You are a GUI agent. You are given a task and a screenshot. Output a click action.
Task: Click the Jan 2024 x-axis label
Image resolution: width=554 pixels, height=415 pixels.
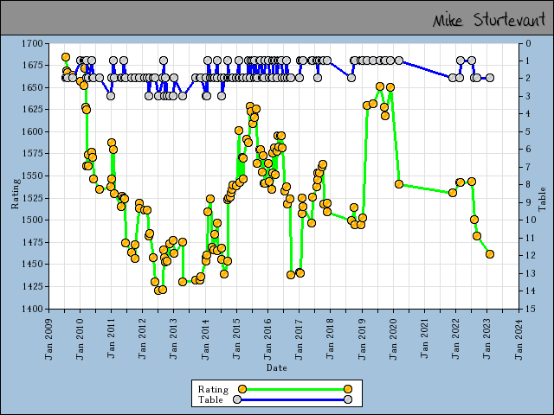click(x=519, y=331)
